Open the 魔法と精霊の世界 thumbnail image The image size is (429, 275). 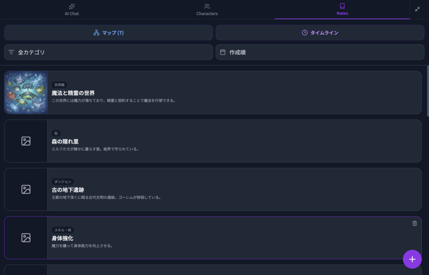[x=26, y=92]
